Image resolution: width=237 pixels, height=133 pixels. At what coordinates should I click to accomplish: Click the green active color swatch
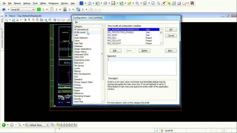pos(39,10)
